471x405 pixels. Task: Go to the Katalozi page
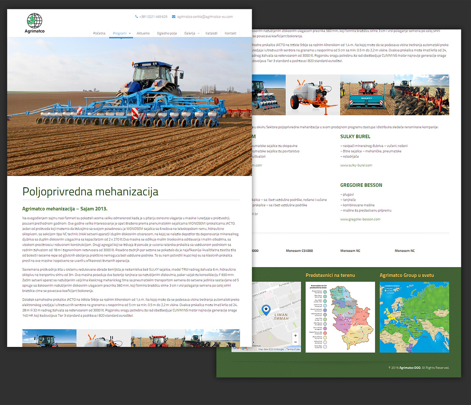[x=212, y=33]
